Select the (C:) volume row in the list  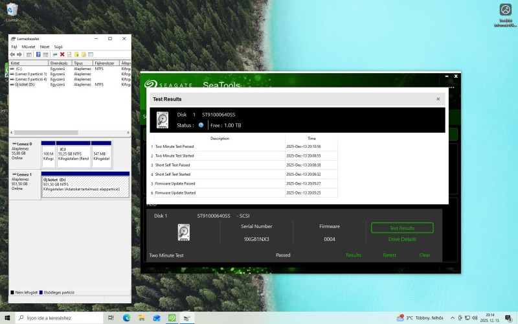coord(70,69)
